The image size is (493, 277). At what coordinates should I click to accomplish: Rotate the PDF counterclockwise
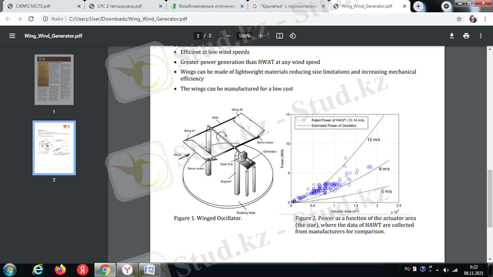293,36
